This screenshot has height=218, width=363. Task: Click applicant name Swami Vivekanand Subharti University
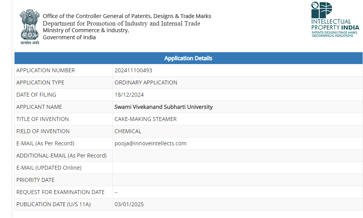(x=163, y=107)
